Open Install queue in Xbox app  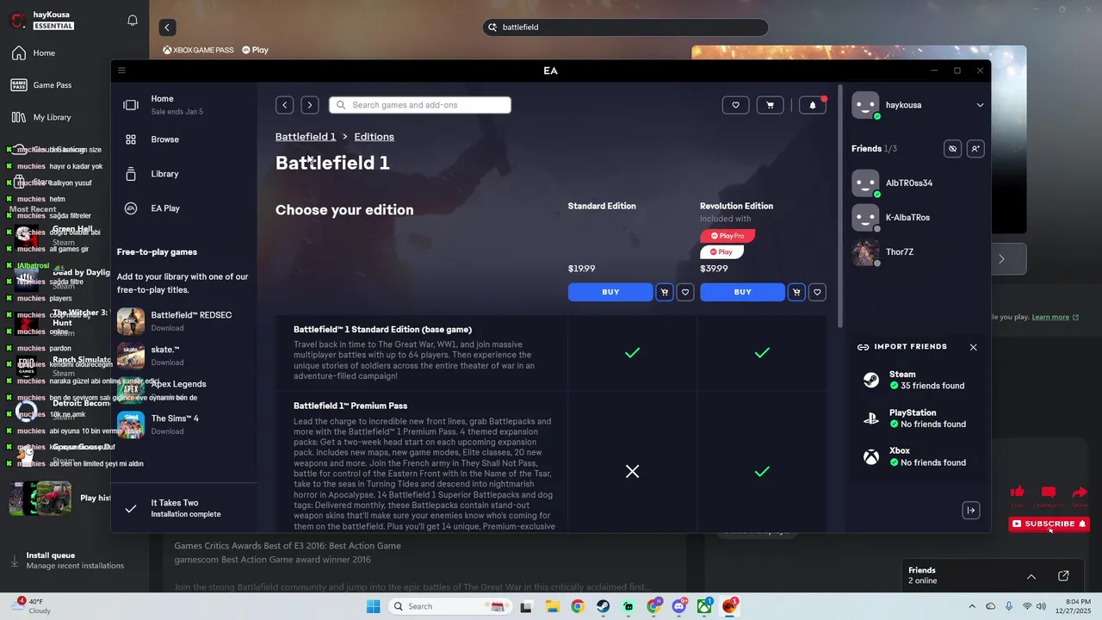click(73, 561)
